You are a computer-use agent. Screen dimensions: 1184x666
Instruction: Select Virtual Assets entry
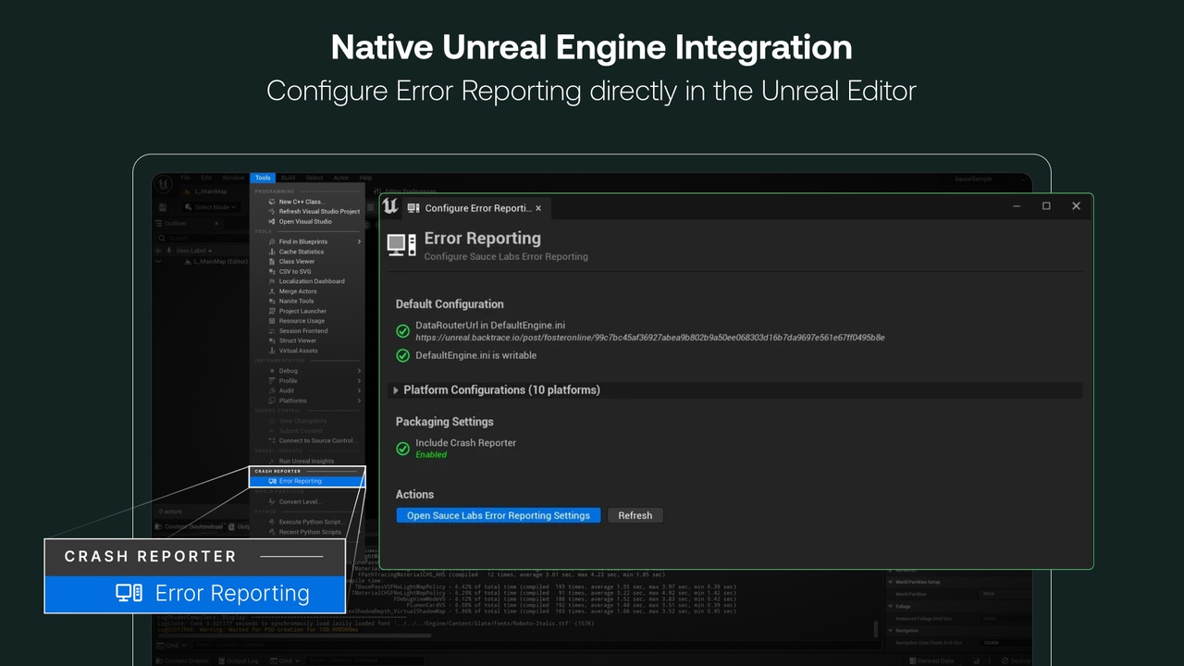click(307, 351)
